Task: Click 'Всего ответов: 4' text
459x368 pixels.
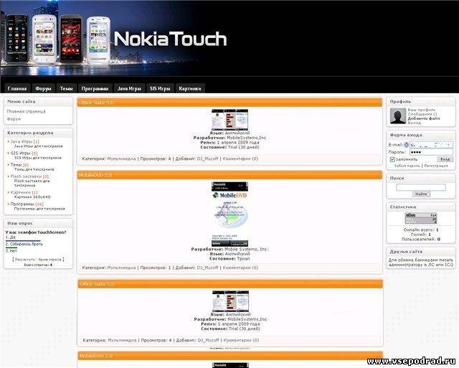Action: click(x=38, y=265)
